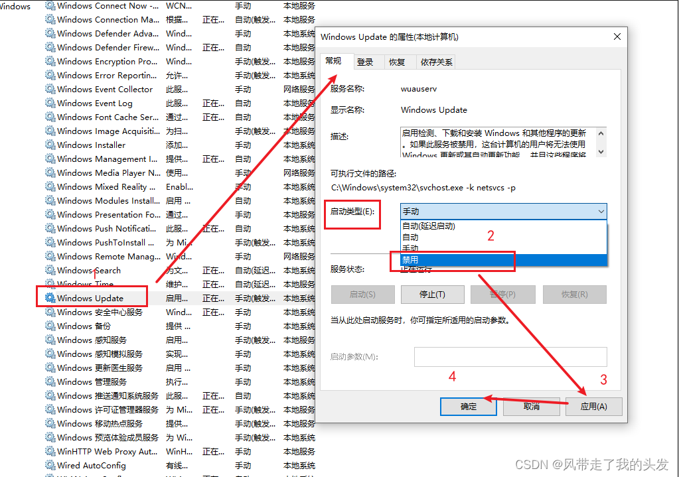Choose 自动(延迟启动) in startup type list
The image size is (679, 477).
(x=503, y=226)
